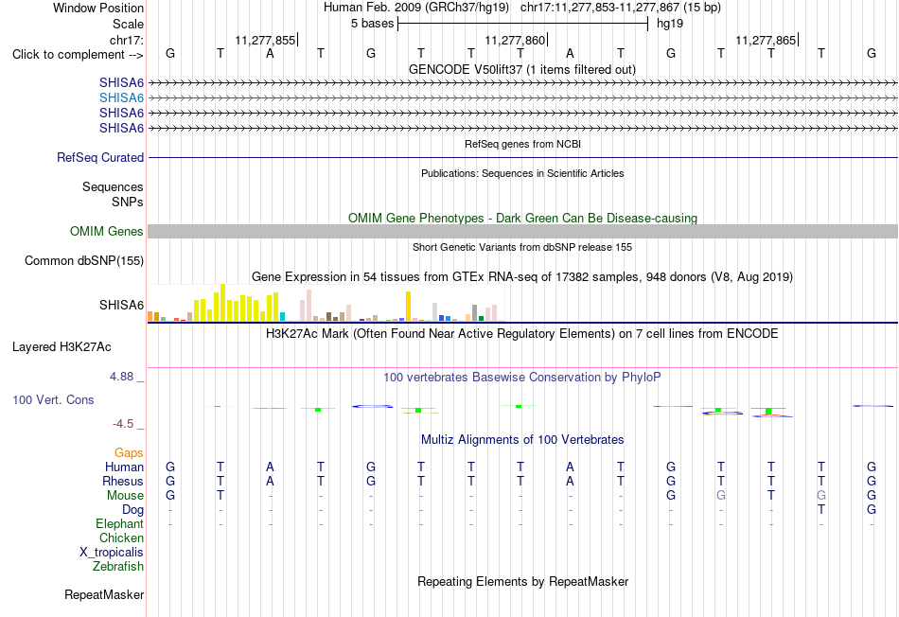Click the -4.5 conservation scale value
The height and width of the screenshot is (617, 899).
(x=123, y=424)
